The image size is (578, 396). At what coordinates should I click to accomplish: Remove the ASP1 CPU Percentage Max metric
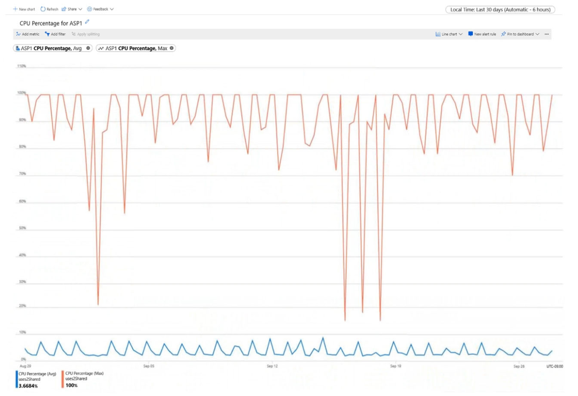pos(172,48)
